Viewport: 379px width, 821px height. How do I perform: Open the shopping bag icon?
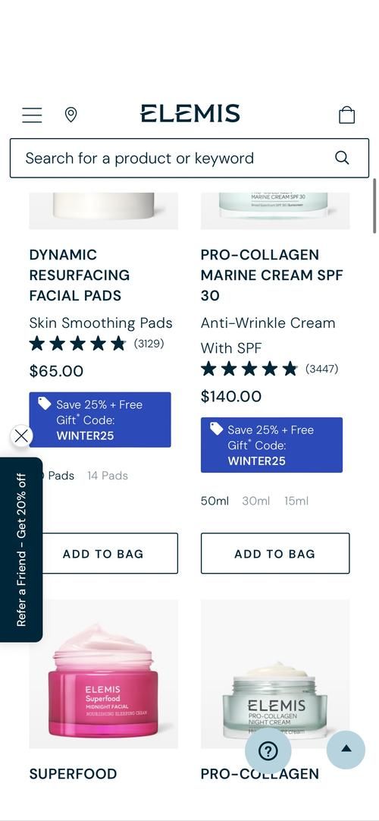pyautogui.click(x=346, y=115)
